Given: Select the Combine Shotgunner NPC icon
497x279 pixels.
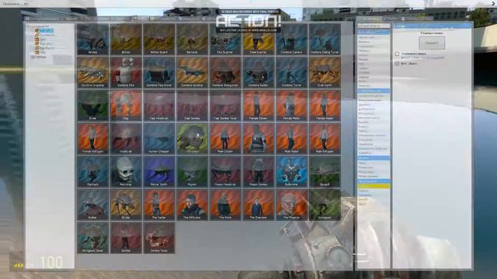Looking at the screenshot, I should (225, 72).
